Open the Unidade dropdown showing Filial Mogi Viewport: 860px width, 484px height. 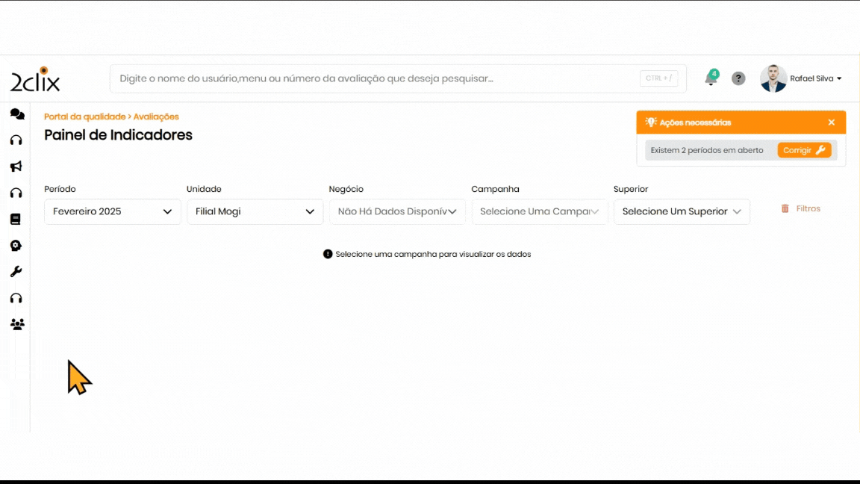[255, 211]
